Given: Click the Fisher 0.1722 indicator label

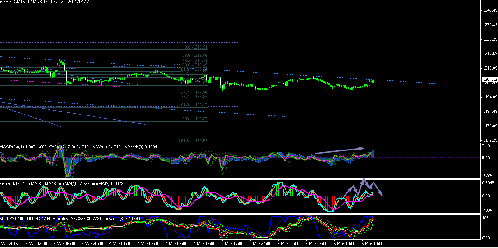Looking at the screenshot, I should pyautogui.click(x=12, y=183).
